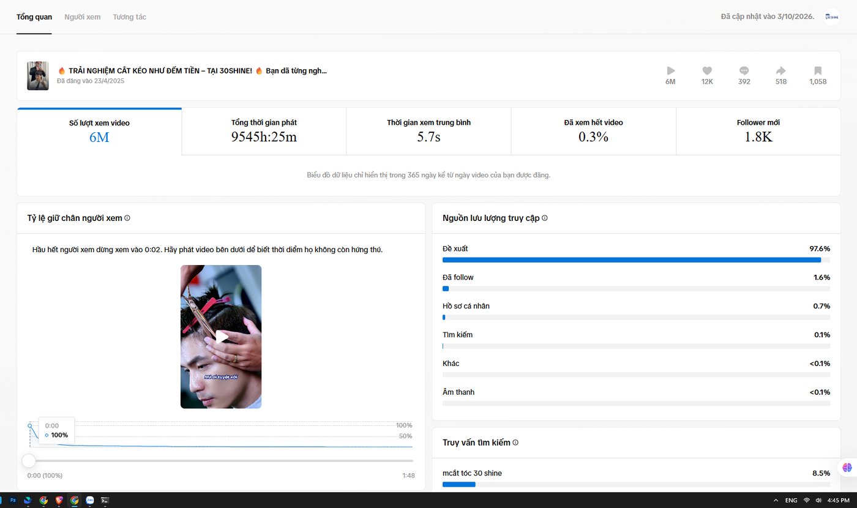Click the Hồ sơ cá nhân source label
The width and height of the screenshot is (857, 508).
point(466,306)
